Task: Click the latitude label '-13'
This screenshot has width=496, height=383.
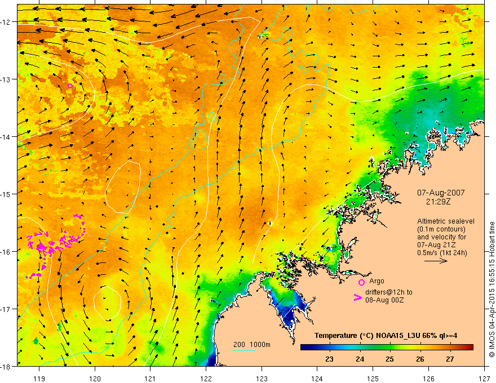Action: click(6, 79)
